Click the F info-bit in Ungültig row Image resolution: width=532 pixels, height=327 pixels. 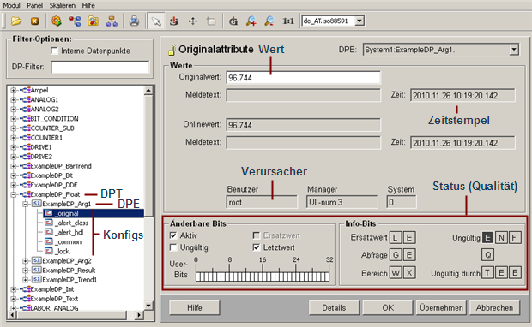click(x=515, y=238)
